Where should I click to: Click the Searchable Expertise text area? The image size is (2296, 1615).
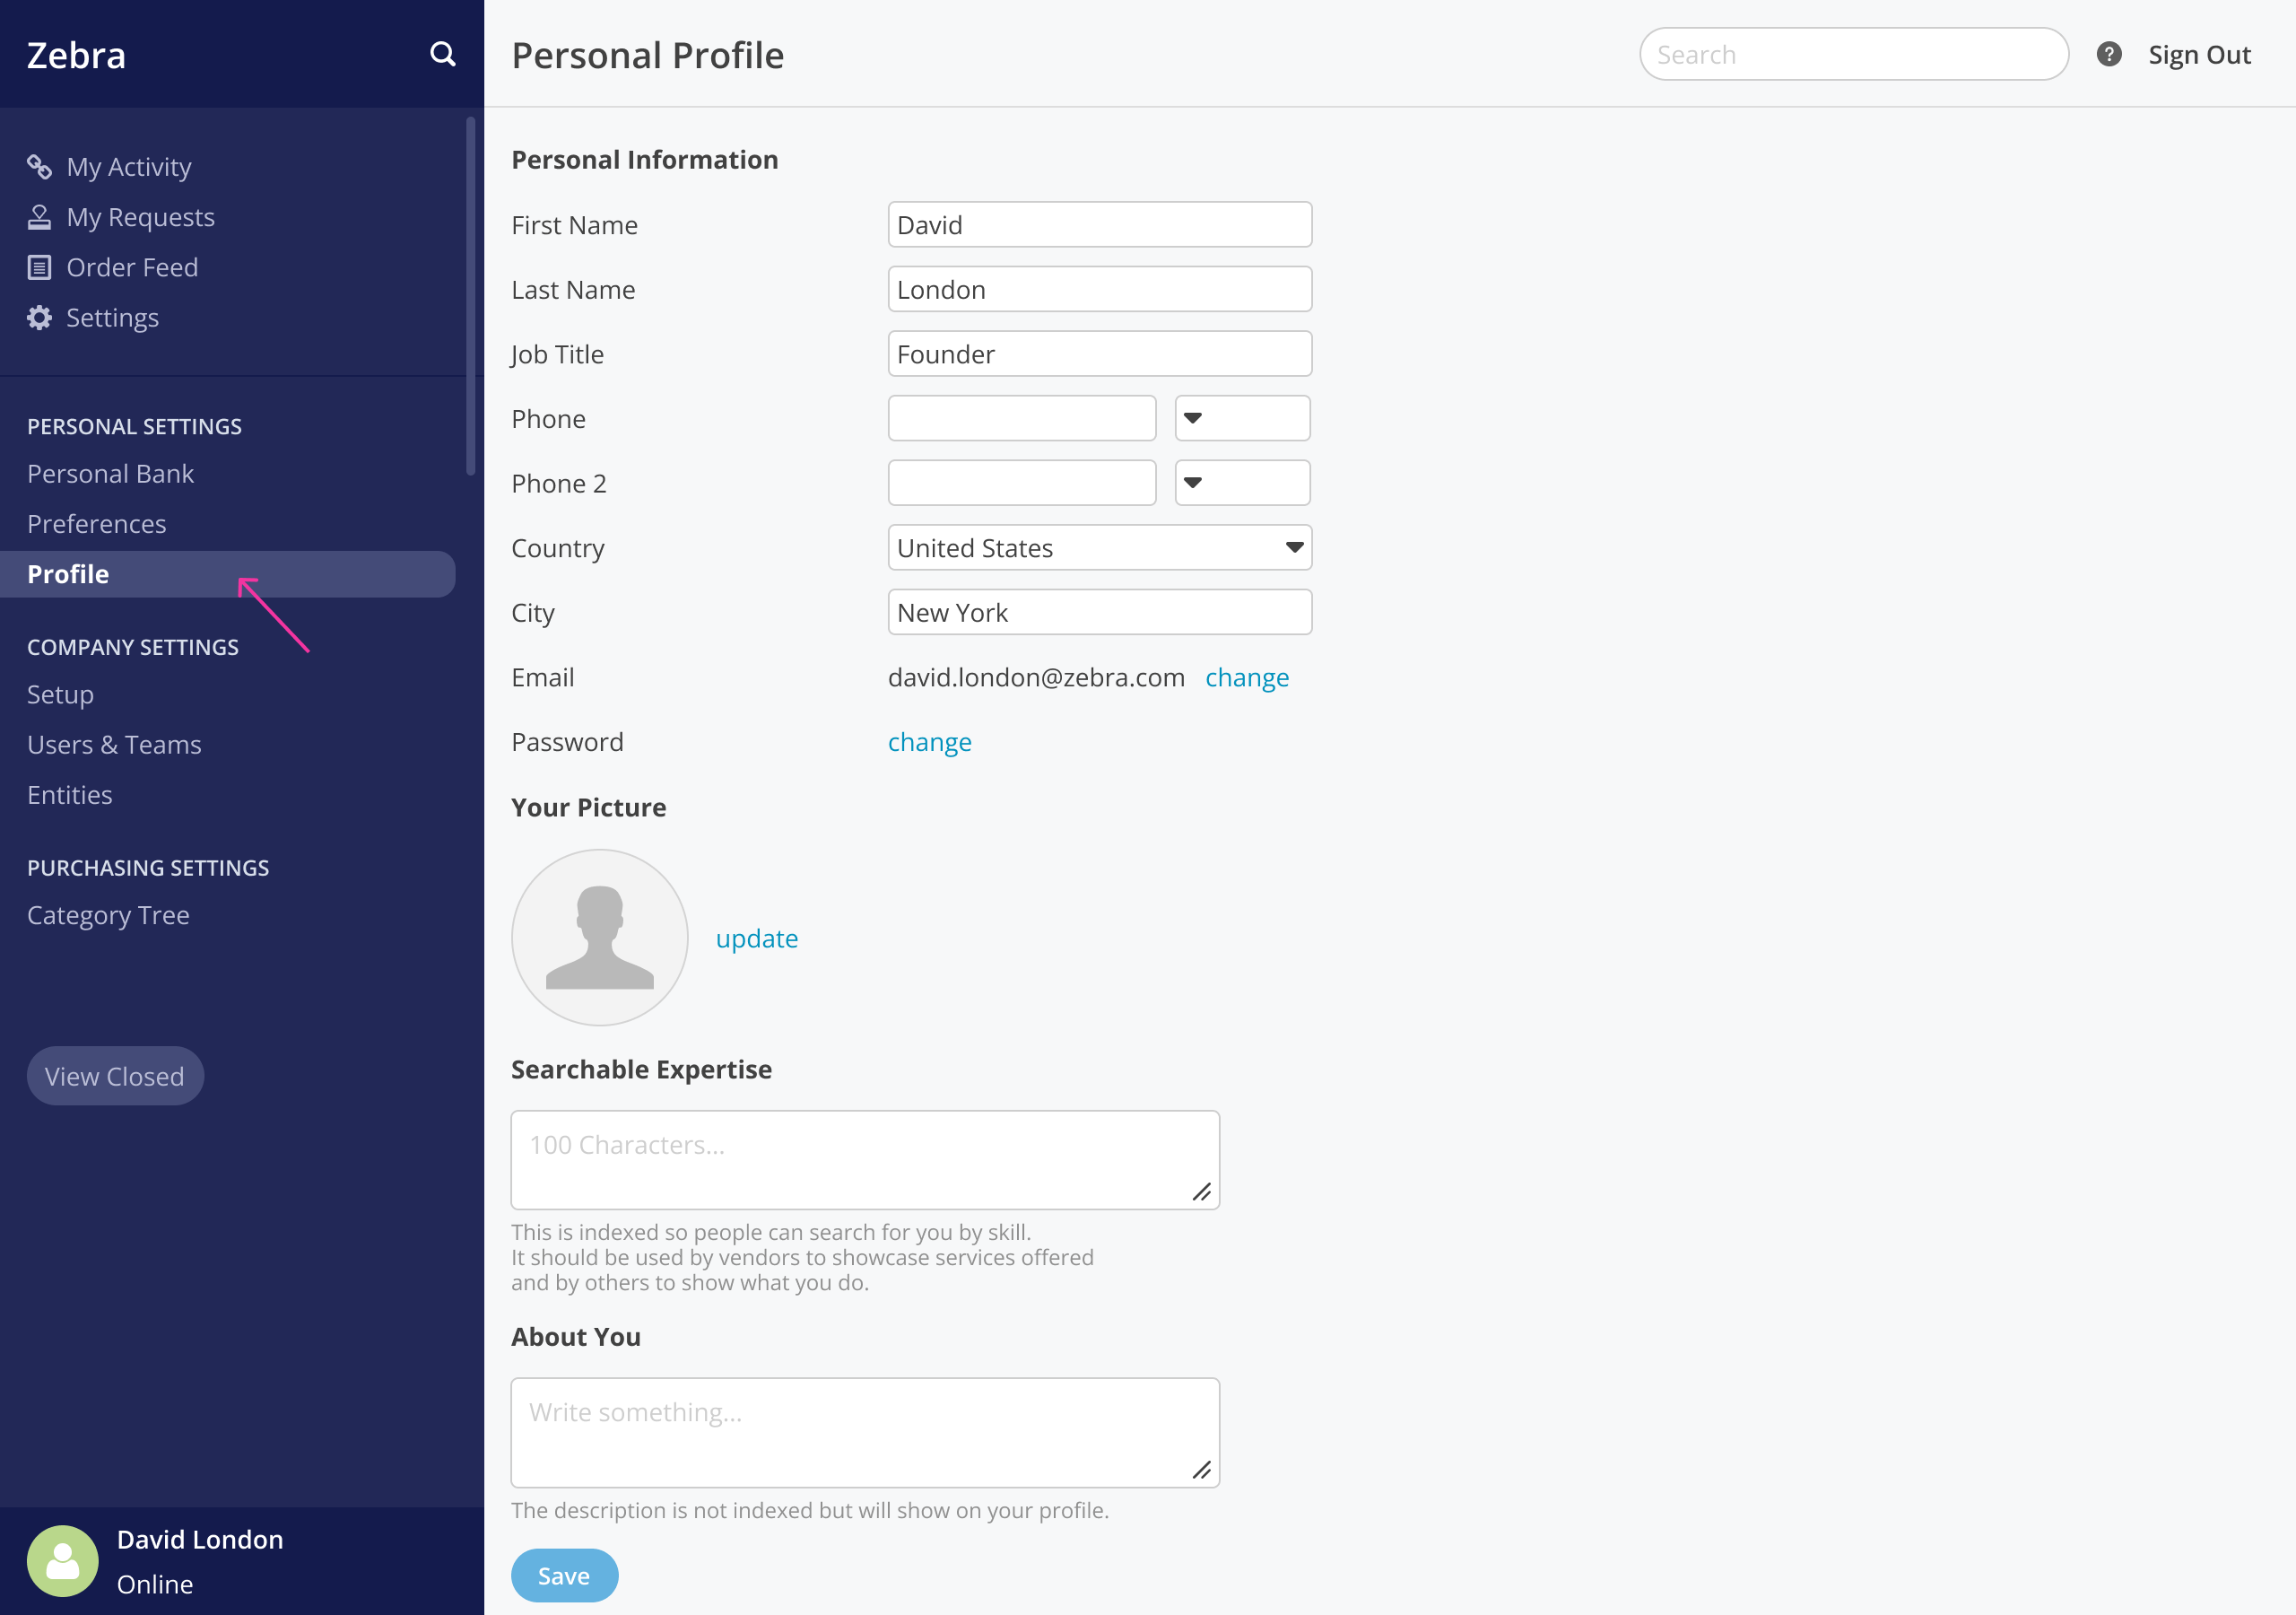(864, 1158)
